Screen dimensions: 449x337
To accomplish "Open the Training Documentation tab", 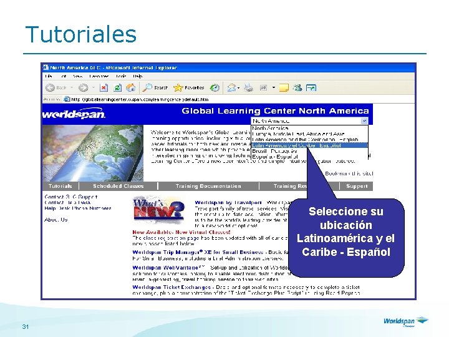I will [x=208, y=186].
